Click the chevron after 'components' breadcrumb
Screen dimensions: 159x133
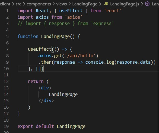(54, 4)
